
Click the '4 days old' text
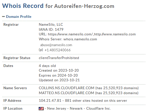pyautogui.click(x=47, y=66)
